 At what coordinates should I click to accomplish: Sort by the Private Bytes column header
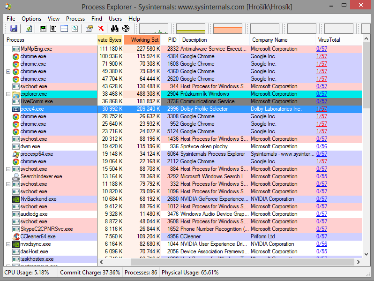pyautogui.click(x=110, y=40)
